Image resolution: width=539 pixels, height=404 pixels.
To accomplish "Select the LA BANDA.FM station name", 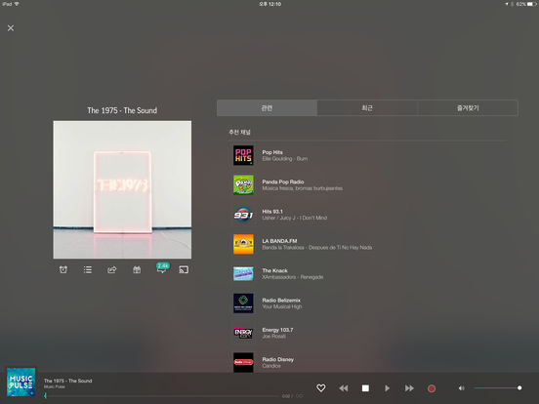I will click(x=279, y=241).
